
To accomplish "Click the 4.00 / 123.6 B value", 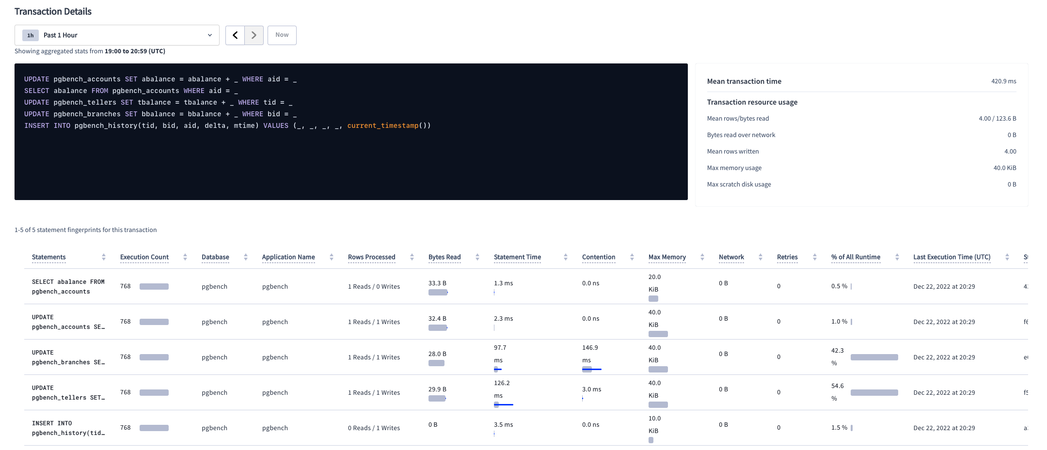I will pos(997,119).
